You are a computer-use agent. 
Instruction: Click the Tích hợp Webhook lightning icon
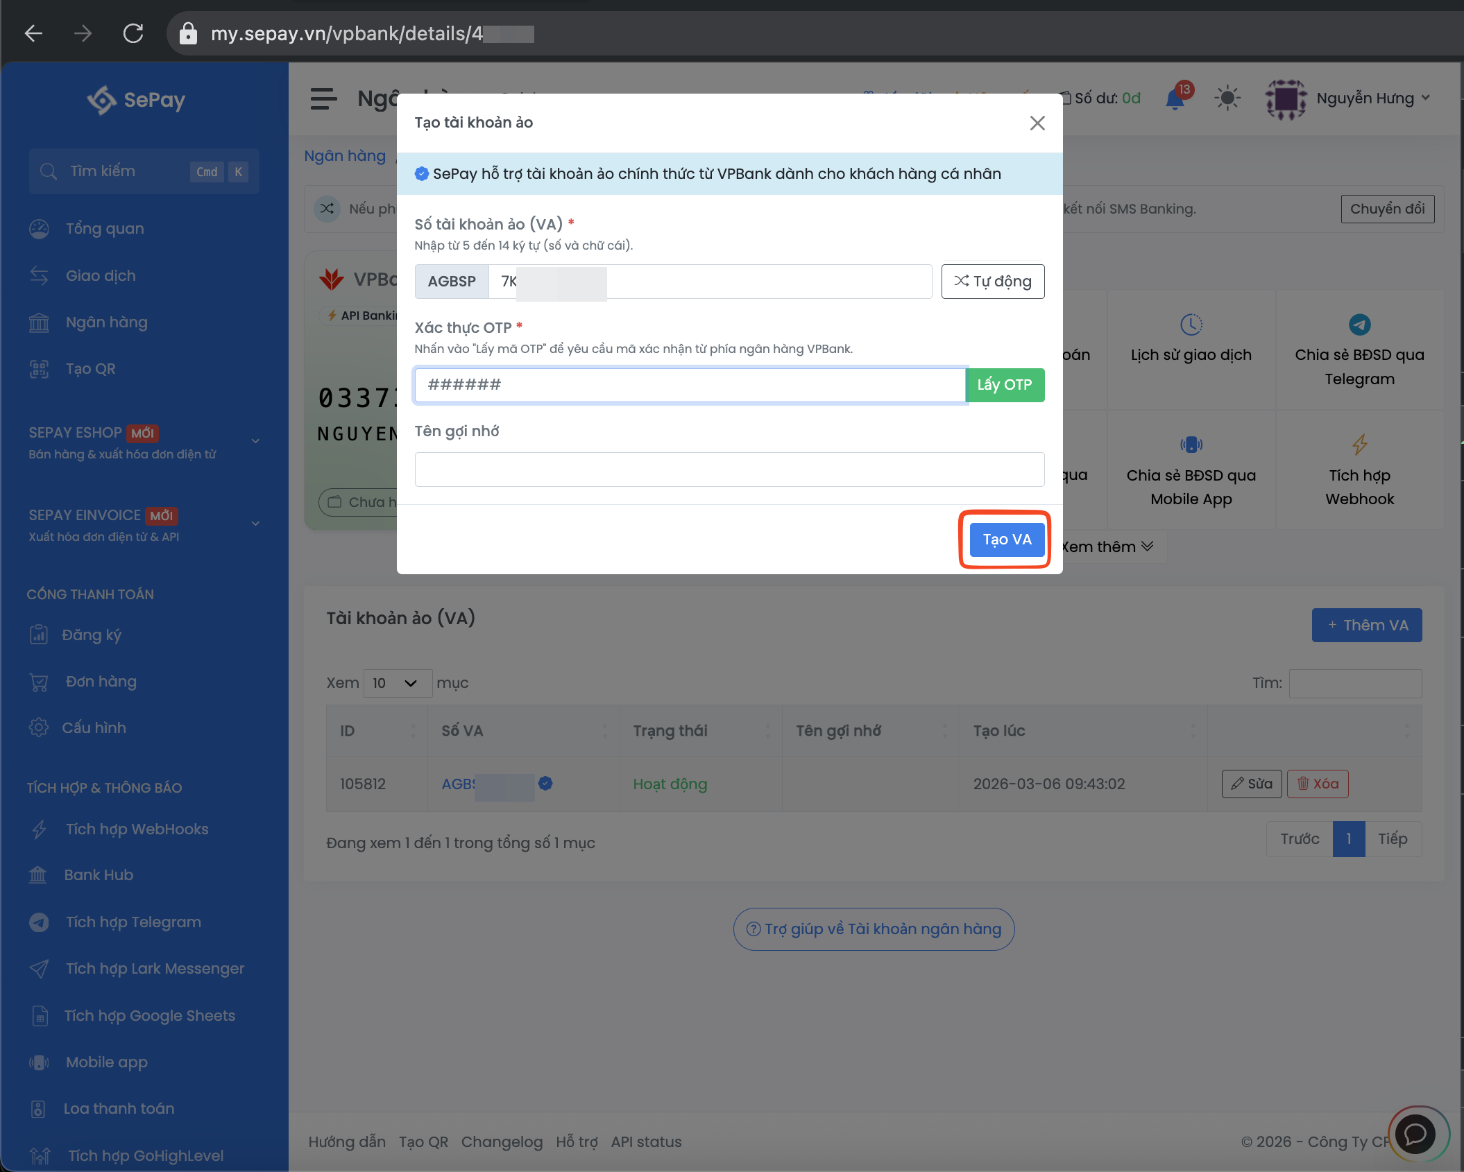1359,445
